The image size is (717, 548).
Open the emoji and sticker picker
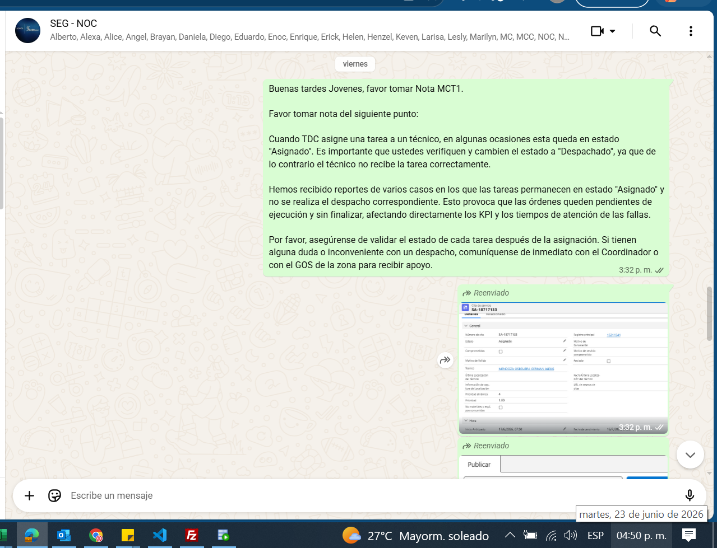tap(54, 495)
